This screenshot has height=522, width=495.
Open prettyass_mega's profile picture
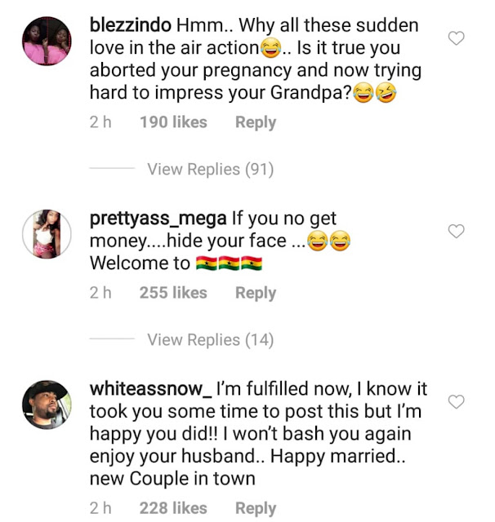47,234
